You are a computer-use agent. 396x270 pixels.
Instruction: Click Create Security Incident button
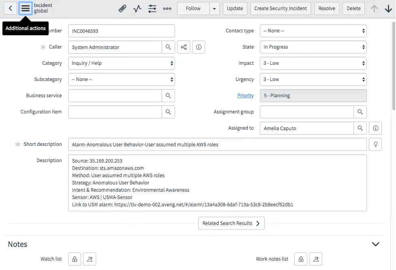[x=280, y=9]
